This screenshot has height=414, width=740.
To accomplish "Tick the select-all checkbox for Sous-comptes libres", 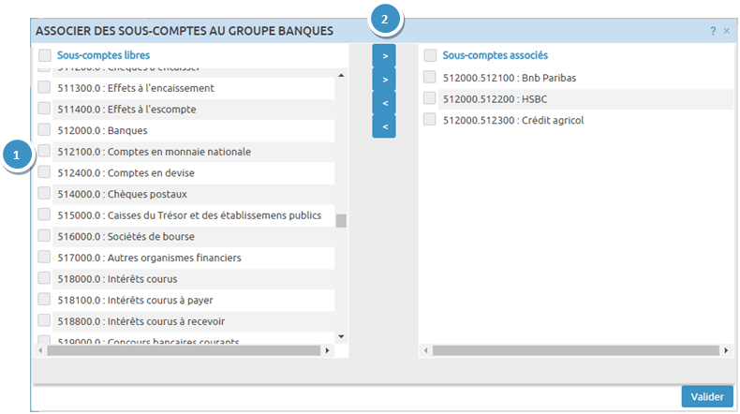I will coord(45,55).
